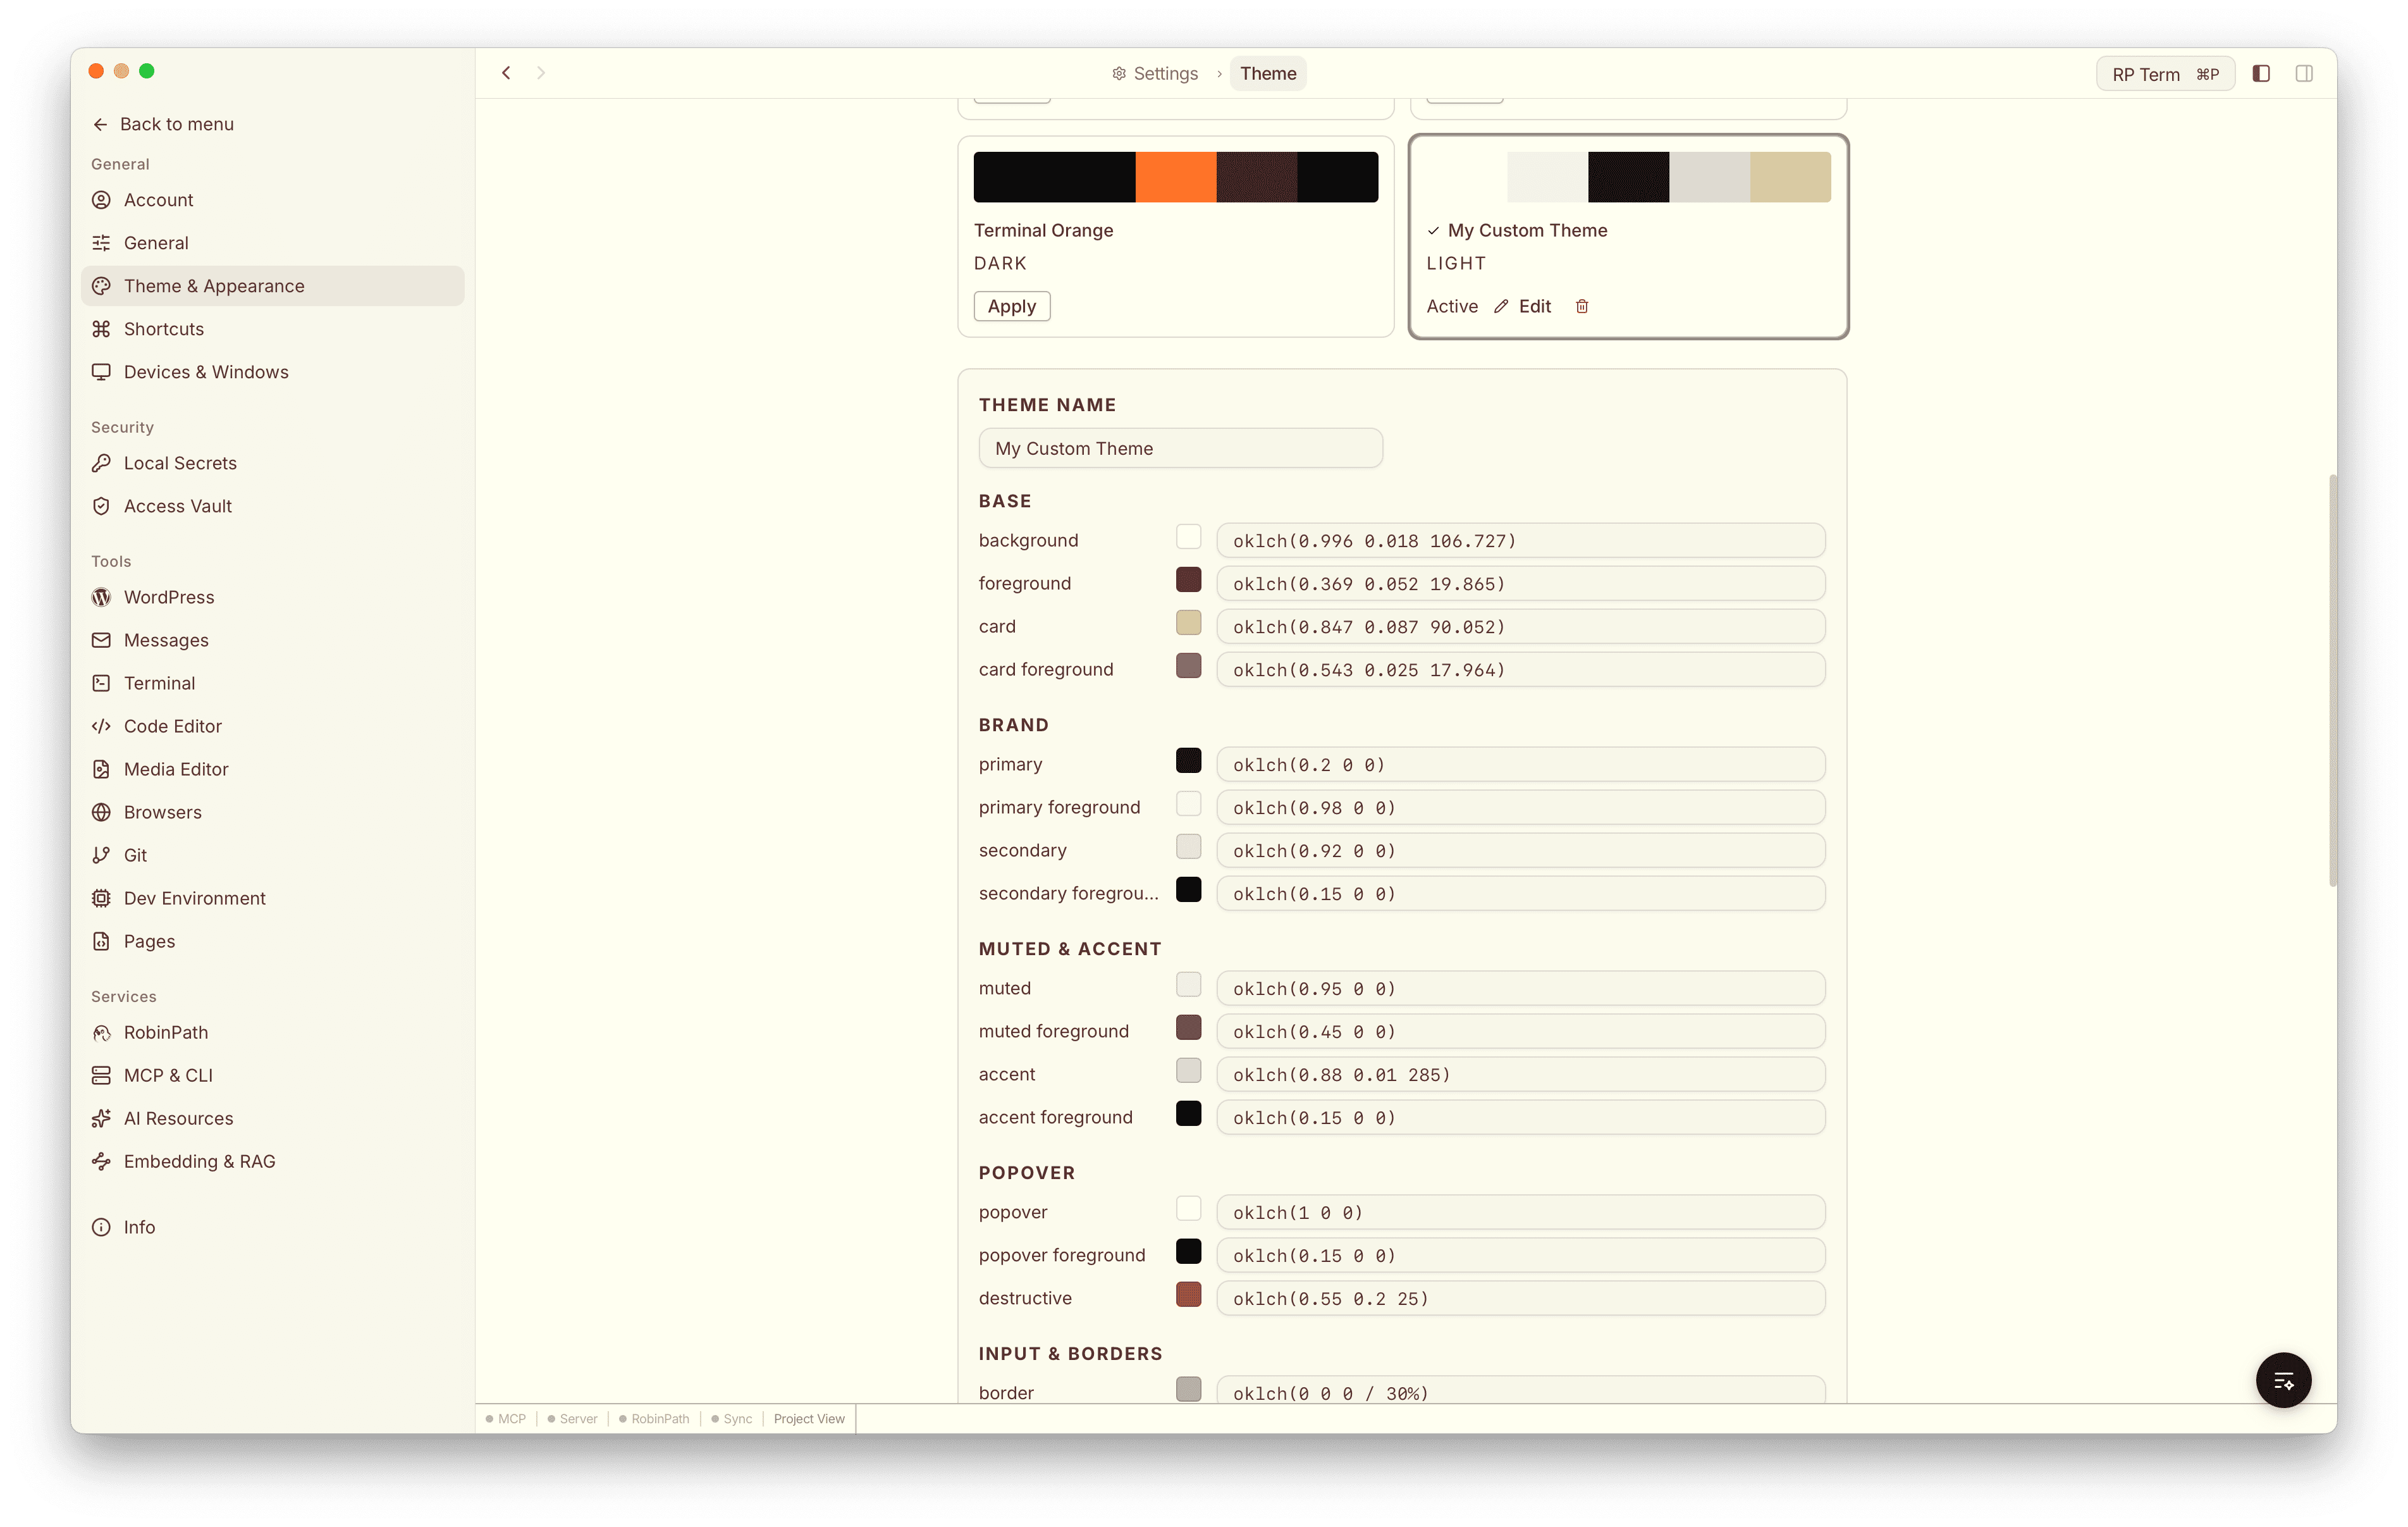Select the Theme breadcrumb tab
Screen dimensions: 2408x1527
[x=1267, y=73]
